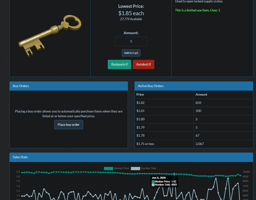256x200 pixels.
Task: Toggle the Median Price legend swatch
Action: [x=109, y=168]
